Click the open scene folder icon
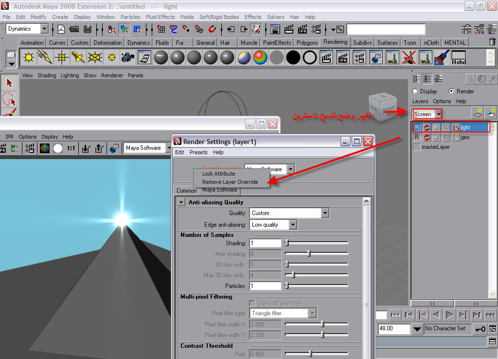The height and width of the screenshot is (359, 498). (74, 29)
